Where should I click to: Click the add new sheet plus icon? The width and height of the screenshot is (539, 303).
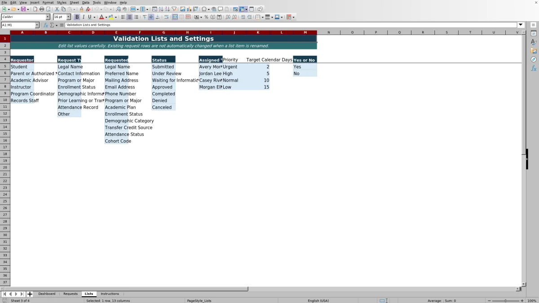[30, 294]
